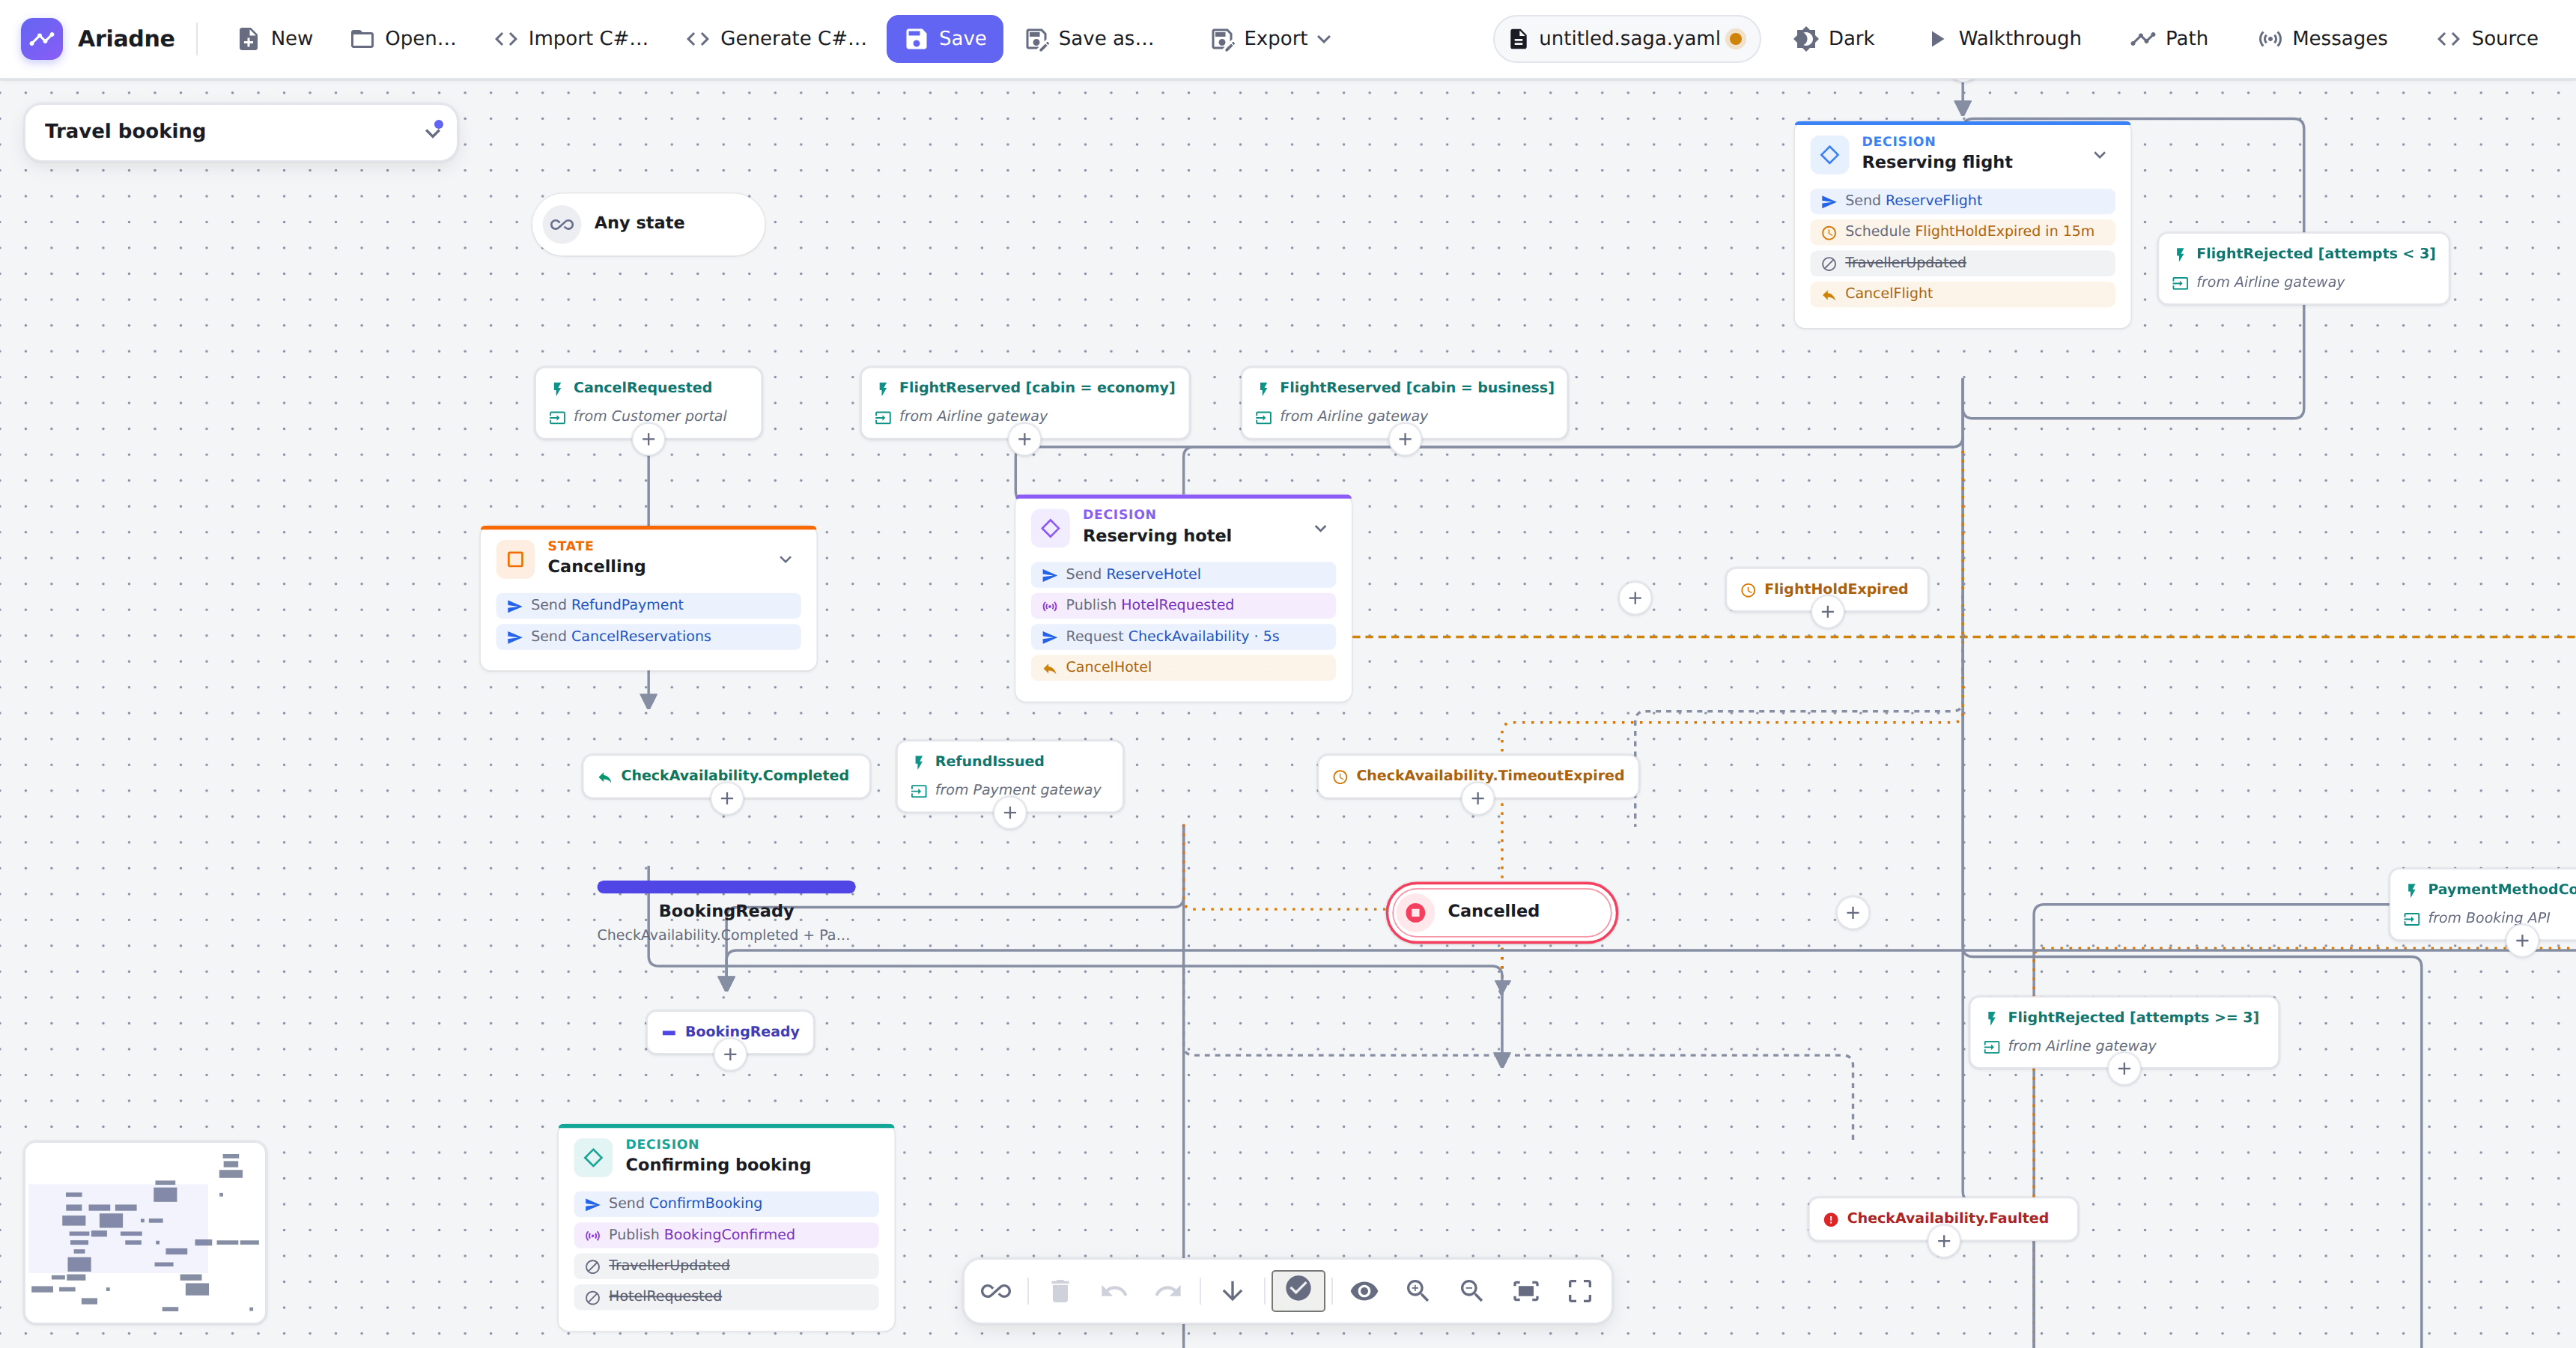
Task: Switch to Dark theme
Action: pyautogui.click(x=1834, y=38)
